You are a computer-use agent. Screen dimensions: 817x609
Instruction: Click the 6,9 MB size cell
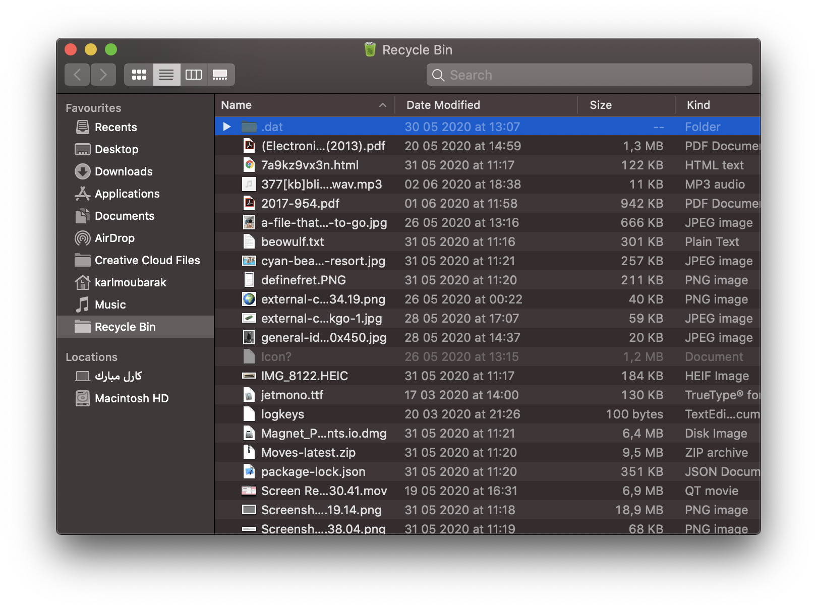point(643,491)
